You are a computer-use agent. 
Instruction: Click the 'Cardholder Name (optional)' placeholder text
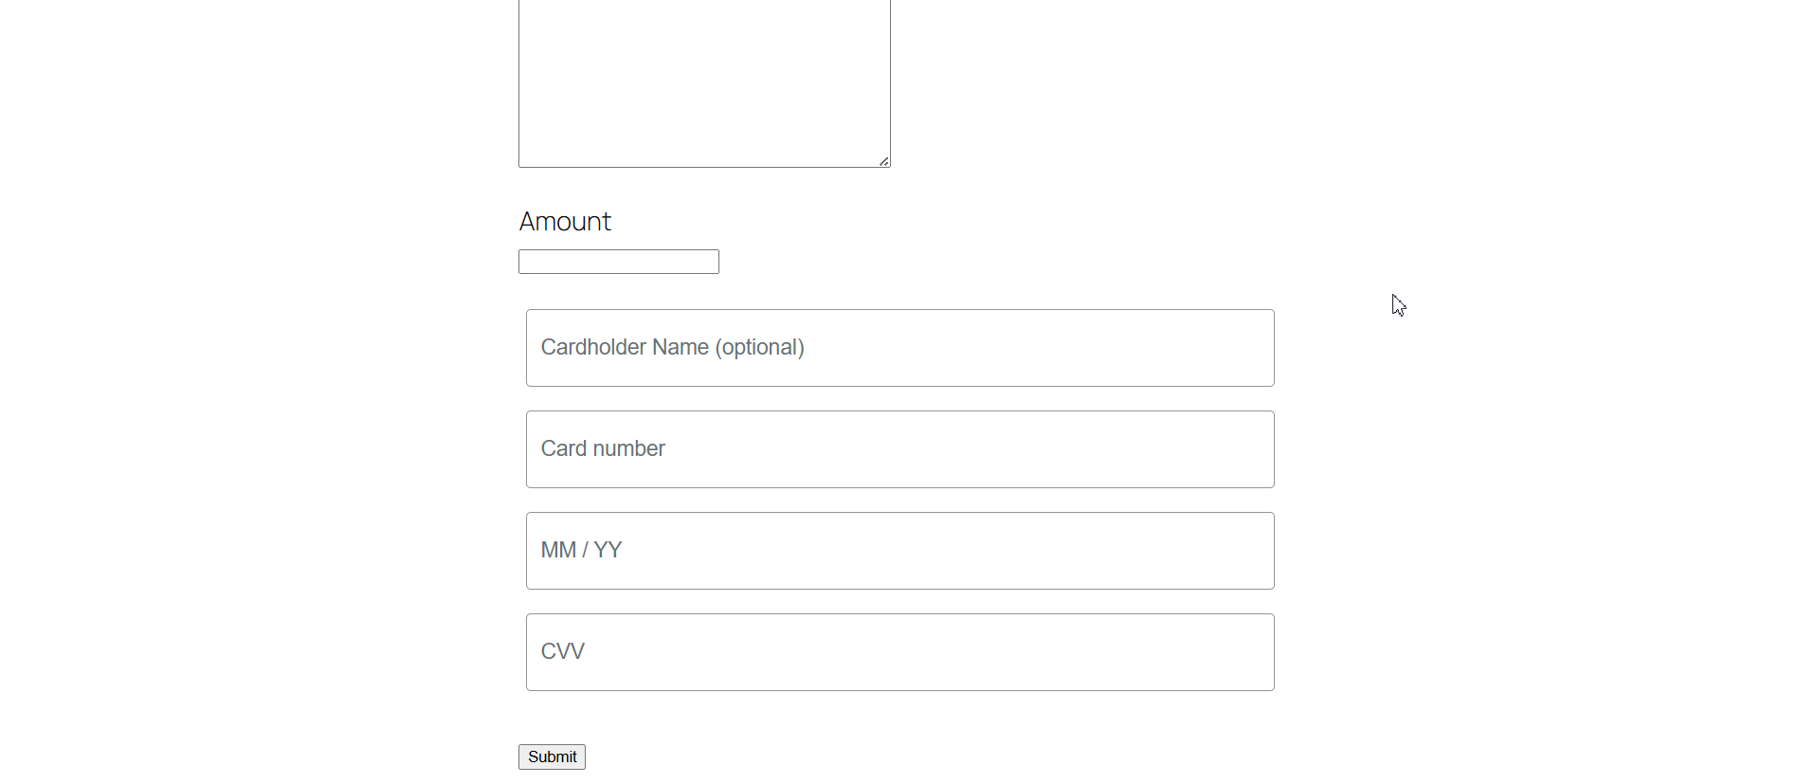(672, 347)
